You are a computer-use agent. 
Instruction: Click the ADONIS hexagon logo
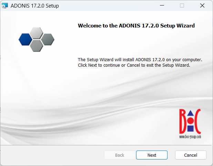pyautogui.click(x=37, y=40)
